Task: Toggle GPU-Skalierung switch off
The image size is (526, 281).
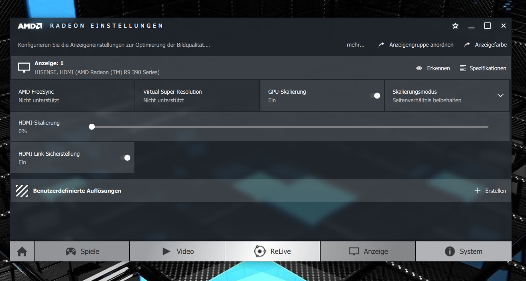Action: pyautogui.click(x=375, y=96)
